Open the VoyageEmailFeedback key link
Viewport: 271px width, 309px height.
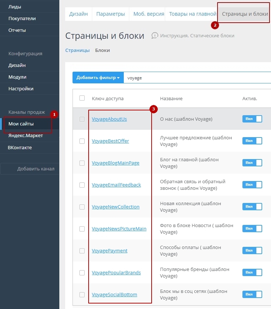point(116,185)
